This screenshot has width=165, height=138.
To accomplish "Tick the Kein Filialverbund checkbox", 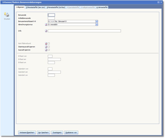I will coord(49,44).
